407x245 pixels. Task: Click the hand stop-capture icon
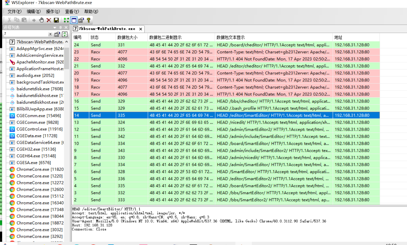click(x=41, y=20)
